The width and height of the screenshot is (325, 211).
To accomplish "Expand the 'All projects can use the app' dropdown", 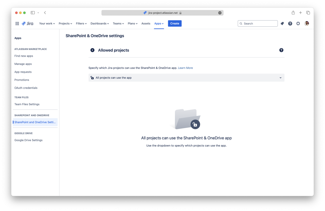I will click(186, 78).
